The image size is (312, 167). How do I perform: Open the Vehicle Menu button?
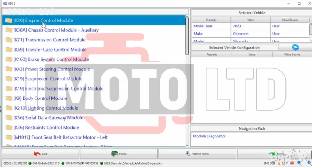coord(197,154)
